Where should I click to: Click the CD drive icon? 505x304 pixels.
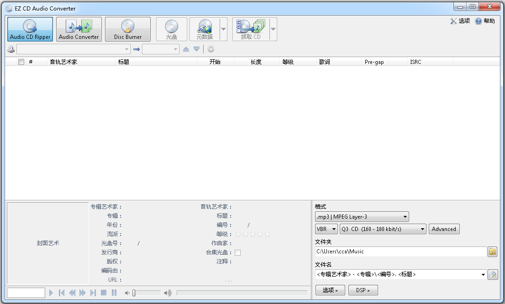point(11,49)
